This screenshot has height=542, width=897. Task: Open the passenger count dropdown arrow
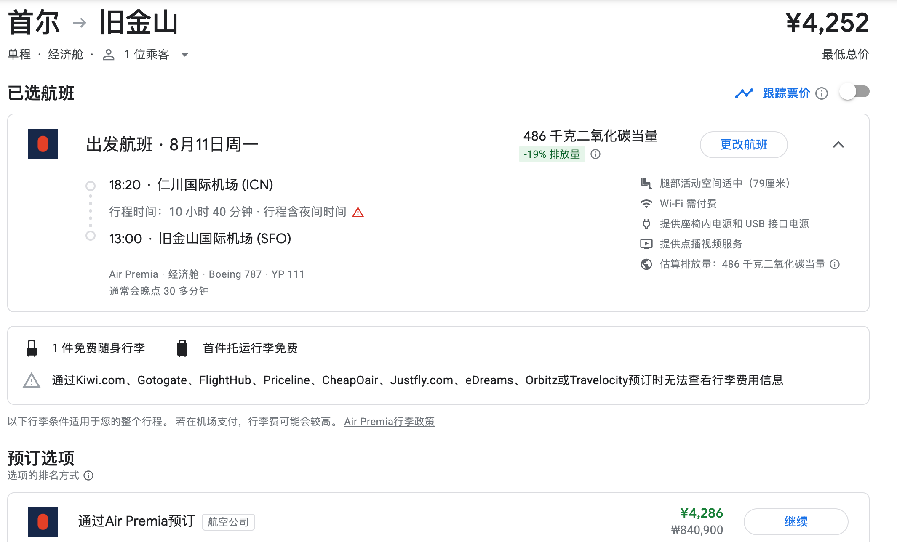184,55
